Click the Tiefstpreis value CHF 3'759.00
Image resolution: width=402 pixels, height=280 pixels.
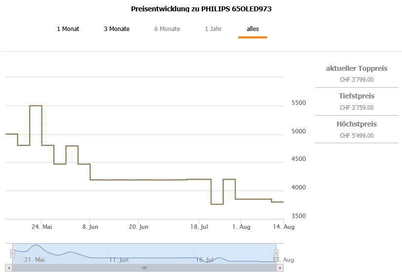(357, 108)
